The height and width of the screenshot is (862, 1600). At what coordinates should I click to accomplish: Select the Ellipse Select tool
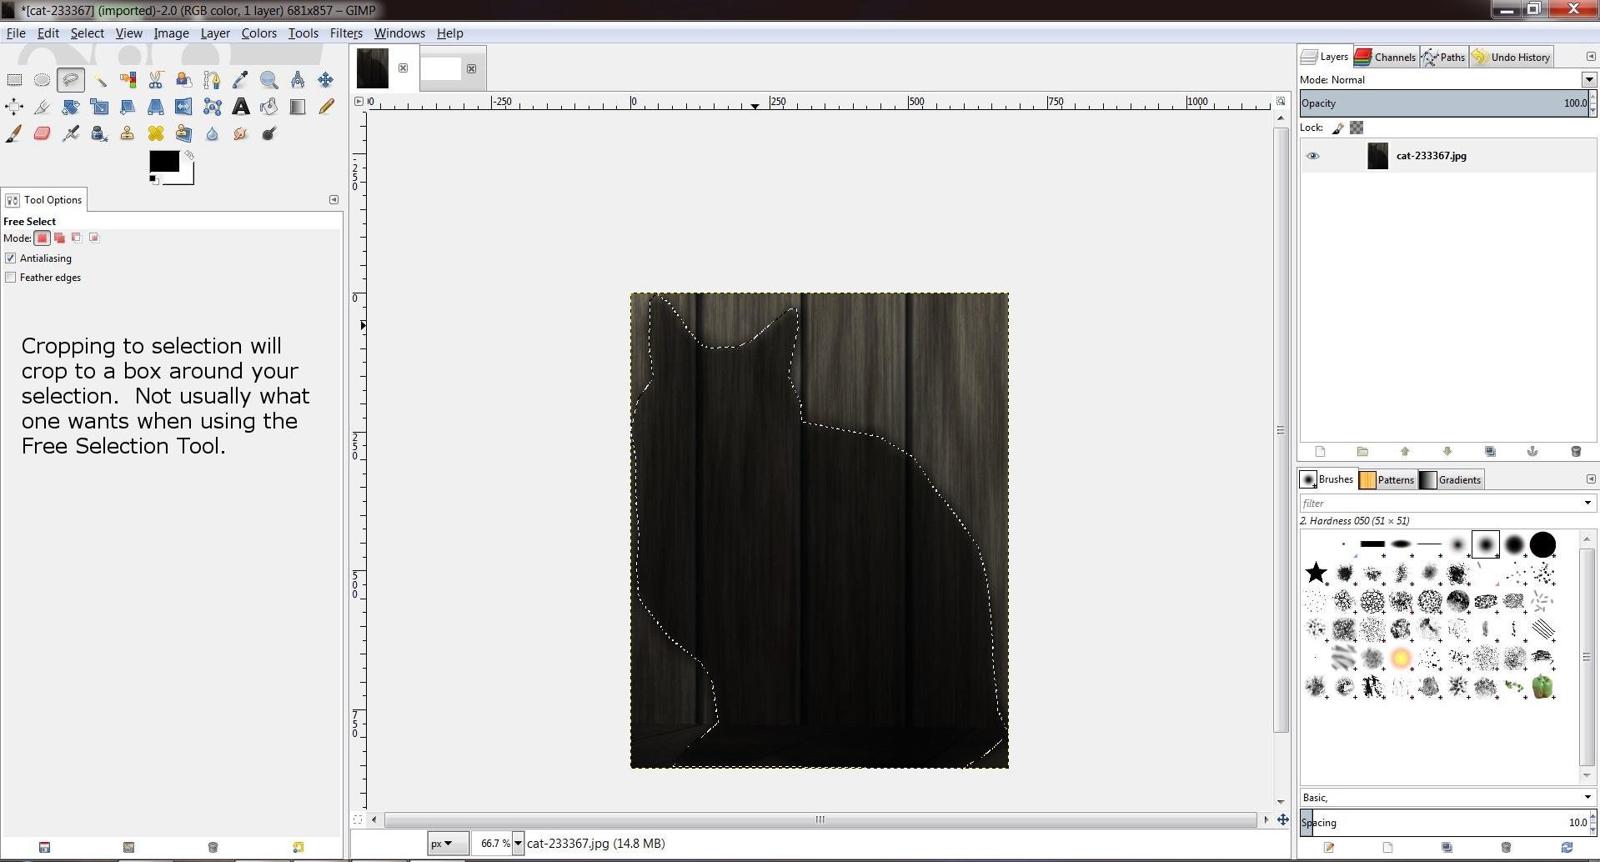43,80
